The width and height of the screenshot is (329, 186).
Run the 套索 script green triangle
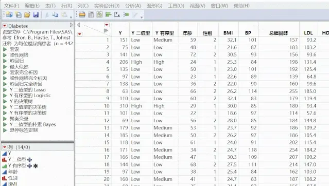coord(5,49)
